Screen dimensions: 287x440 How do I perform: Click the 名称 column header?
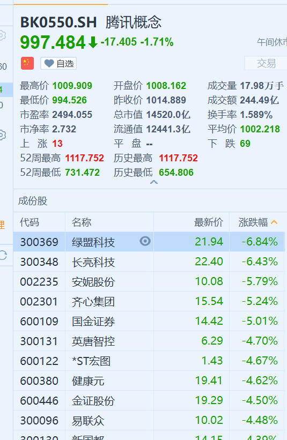click(82, 222)
